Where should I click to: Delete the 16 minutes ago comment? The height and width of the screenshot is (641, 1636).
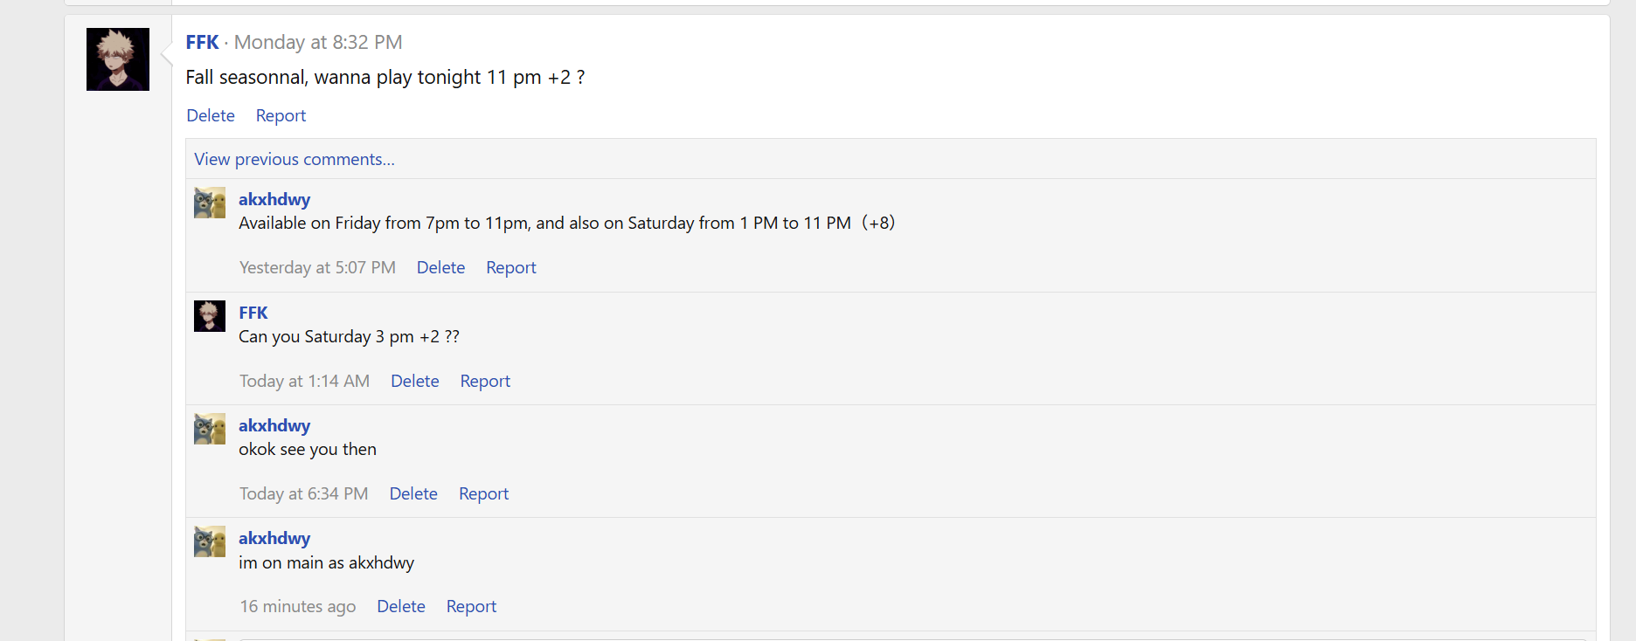click(401, 606)
